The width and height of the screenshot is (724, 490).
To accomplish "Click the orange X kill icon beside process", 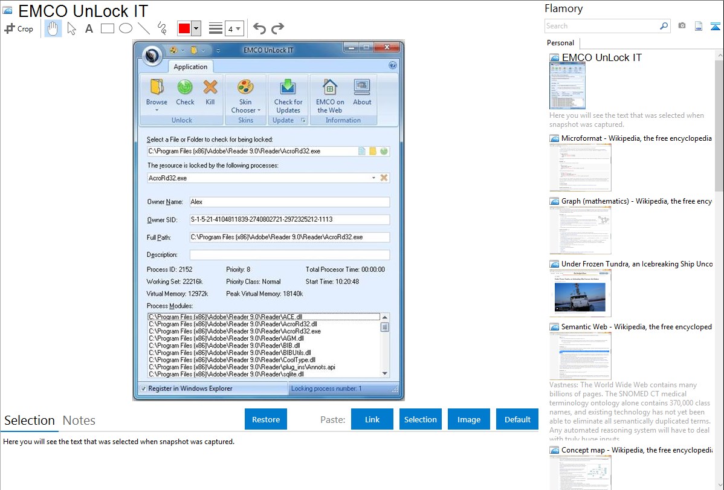I will tap(384, 178).
